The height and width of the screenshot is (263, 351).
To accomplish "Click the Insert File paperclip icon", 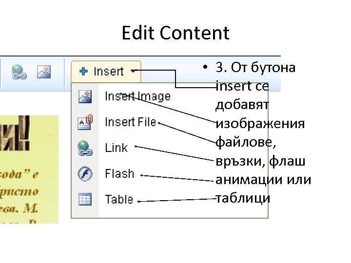I will 85,122.
